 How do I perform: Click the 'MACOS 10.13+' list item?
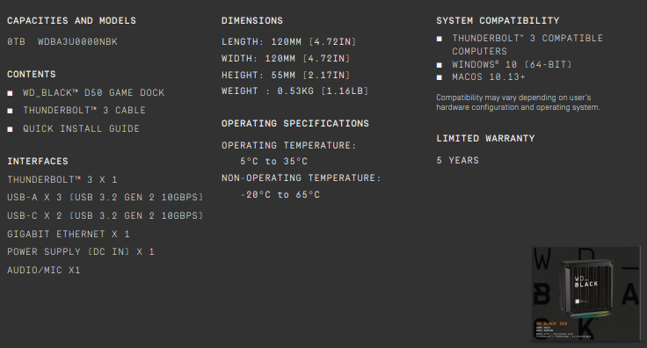click(489, 77)
